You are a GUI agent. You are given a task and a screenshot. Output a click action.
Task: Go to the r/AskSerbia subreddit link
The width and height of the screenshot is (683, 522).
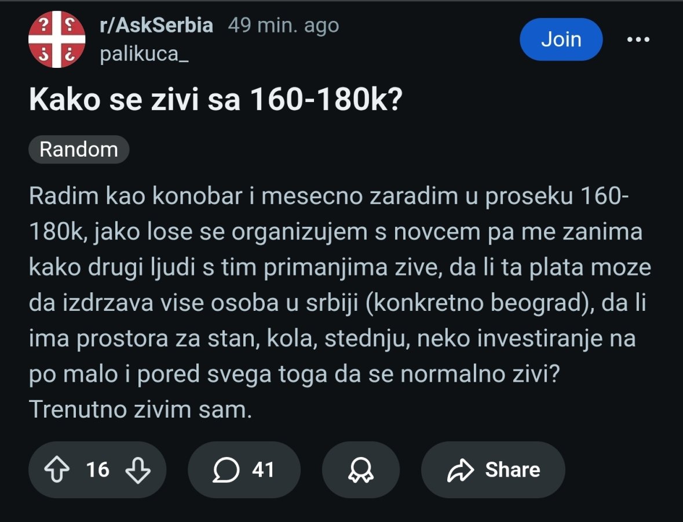[x=156, y=26]
